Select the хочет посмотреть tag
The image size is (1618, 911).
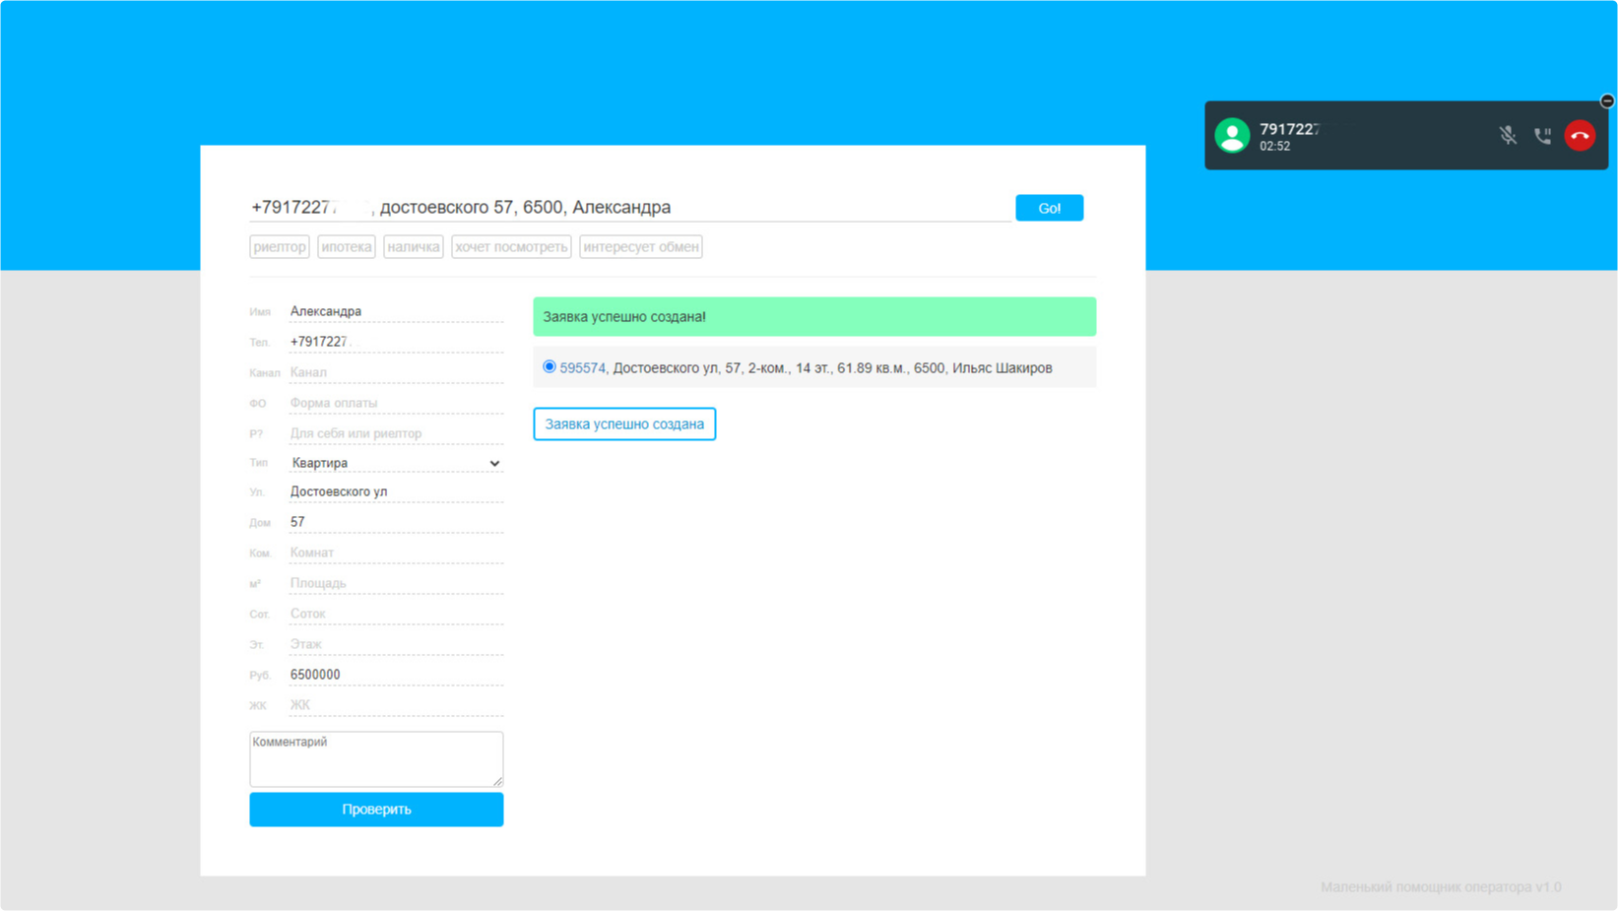pos(511,247)
